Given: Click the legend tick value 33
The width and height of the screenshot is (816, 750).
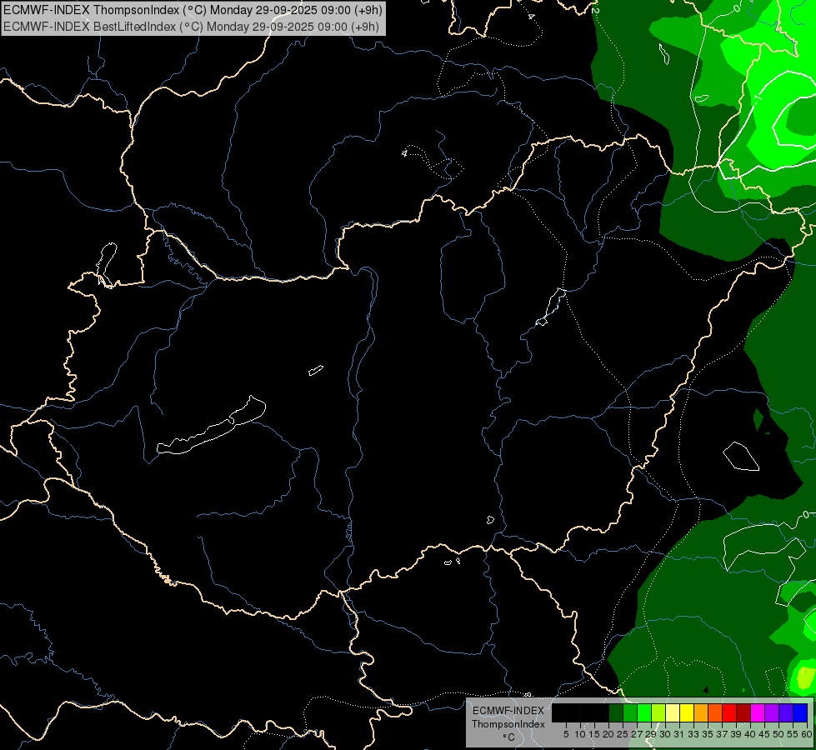Looking at the screenshot, I should tap(693, 734).
